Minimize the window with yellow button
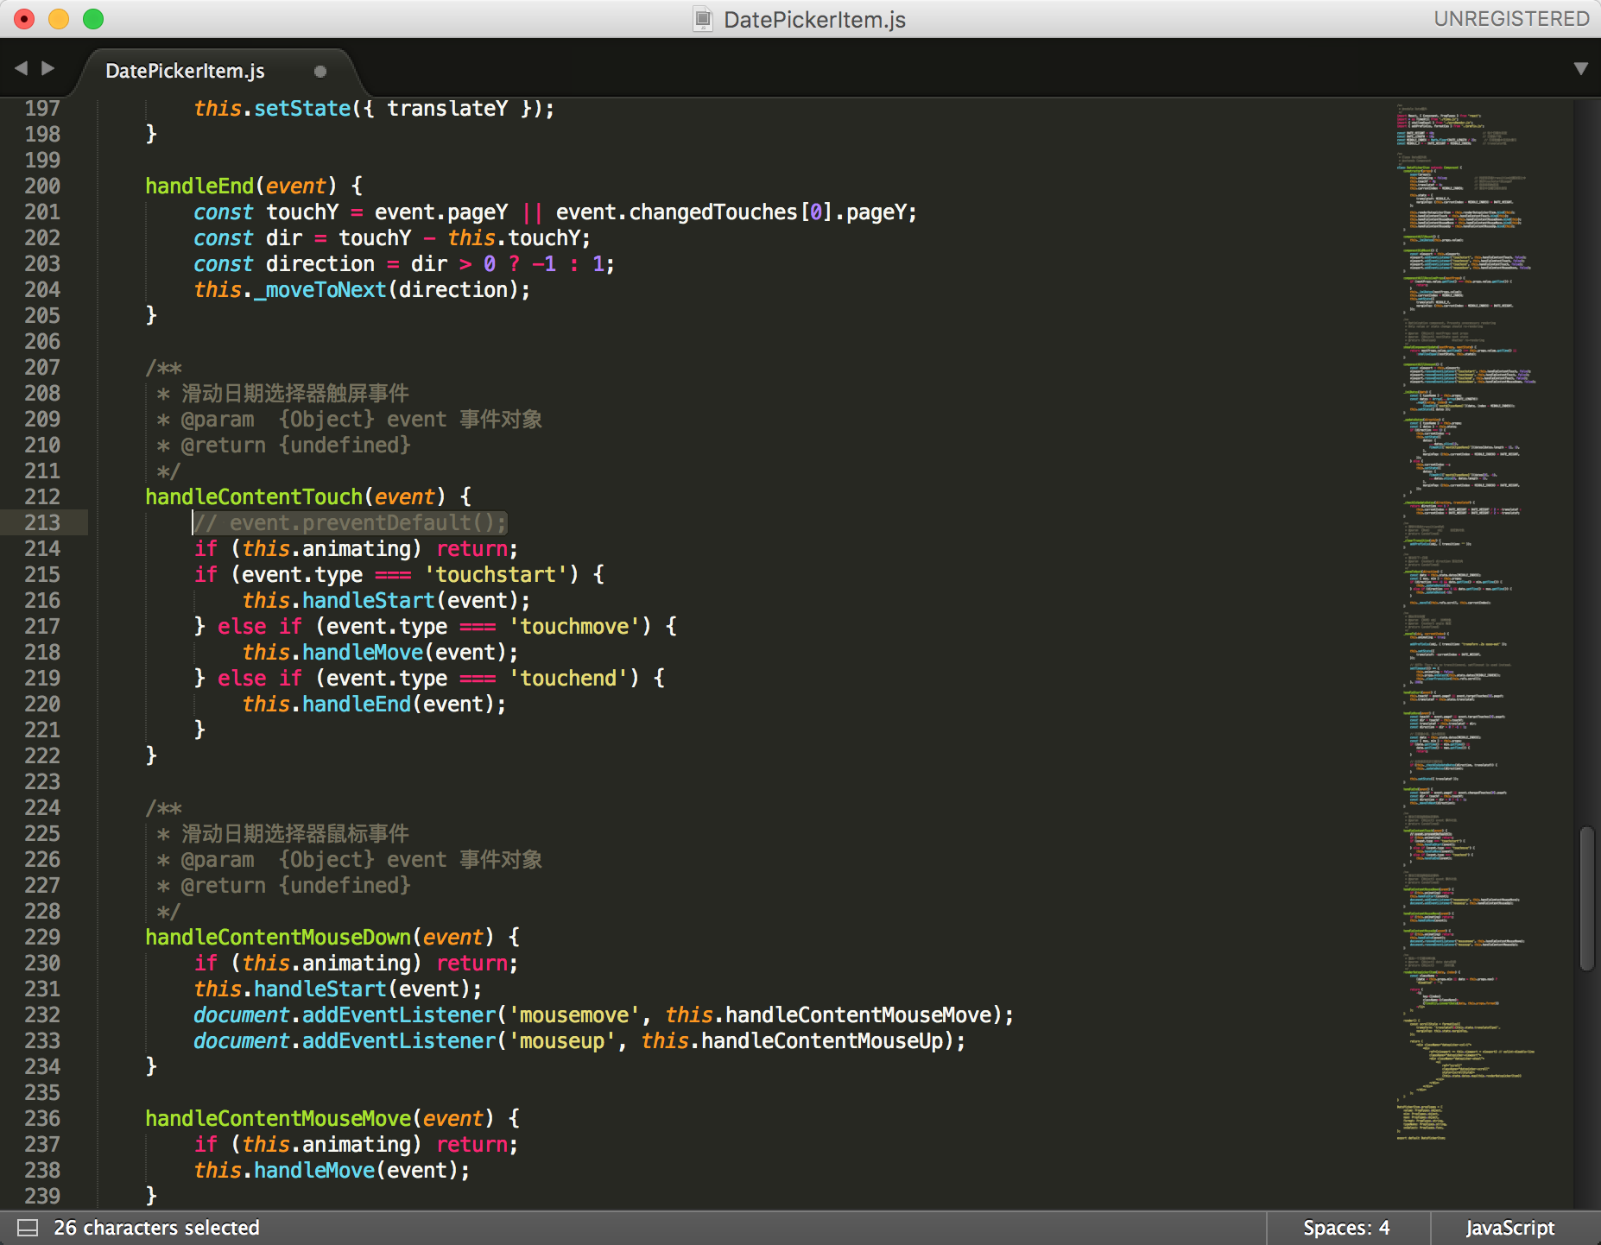Viewport: 1601px width, 1245px height. click(x=59, y=19)
